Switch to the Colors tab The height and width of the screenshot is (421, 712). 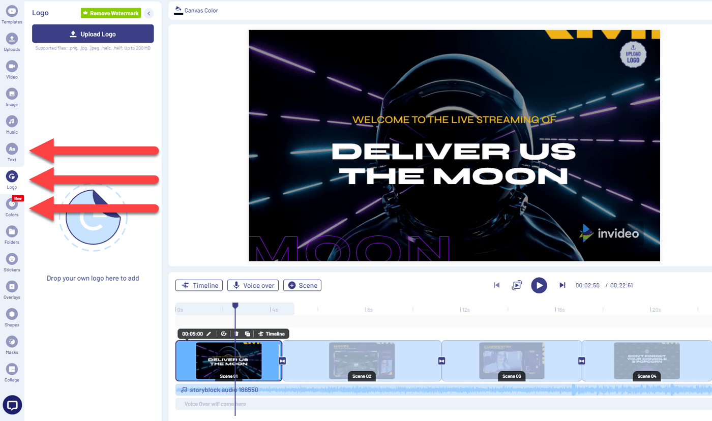pyautogui.click(x=12, y=207)
